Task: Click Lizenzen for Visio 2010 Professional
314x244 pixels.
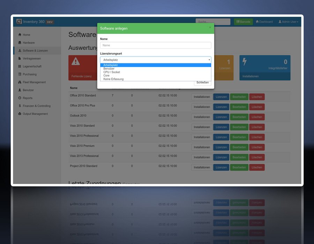Action: 221,137
